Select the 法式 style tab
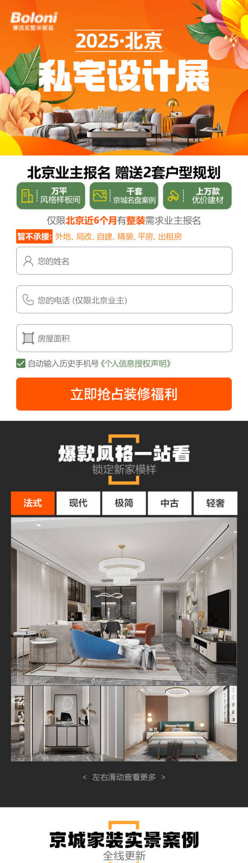The width and height of the screenshot is (248, 863). (32, 503)
